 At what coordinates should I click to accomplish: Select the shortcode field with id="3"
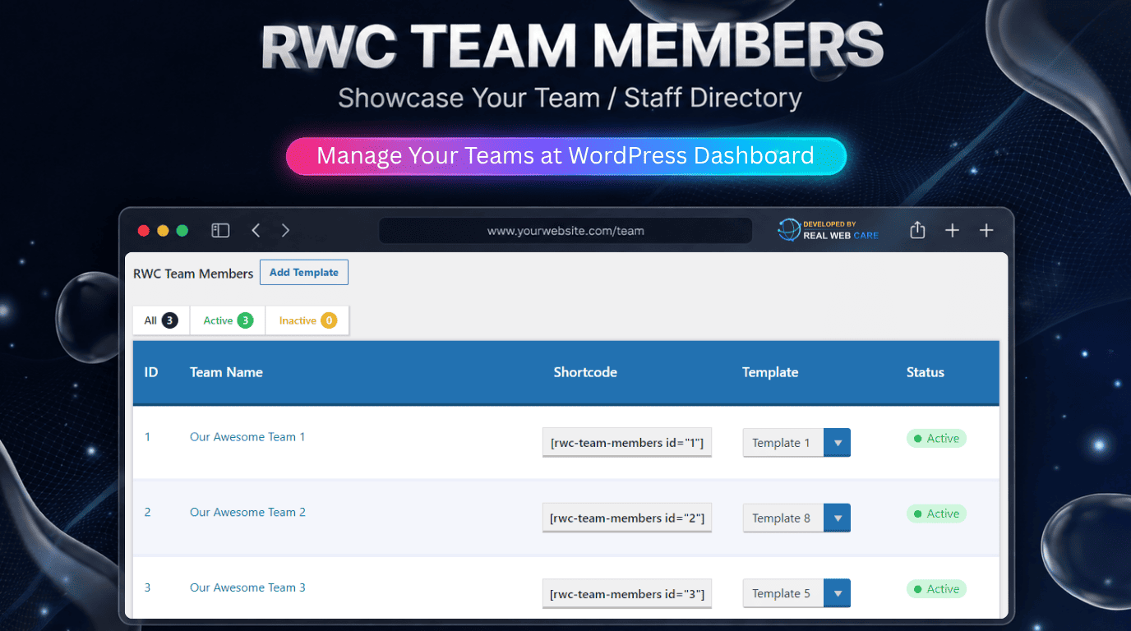[627, 594]
